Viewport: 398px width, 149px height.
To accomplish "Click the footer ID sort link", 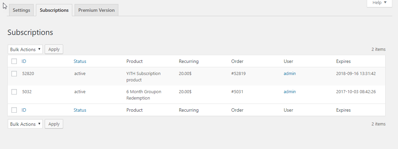I will (24, 110).
